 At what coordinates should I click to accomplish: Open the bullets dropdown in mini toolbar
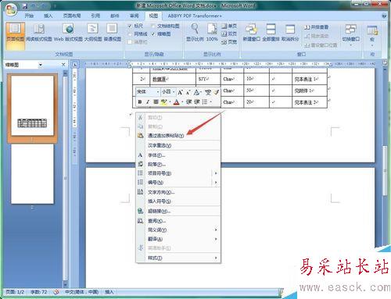pos(210,102)
